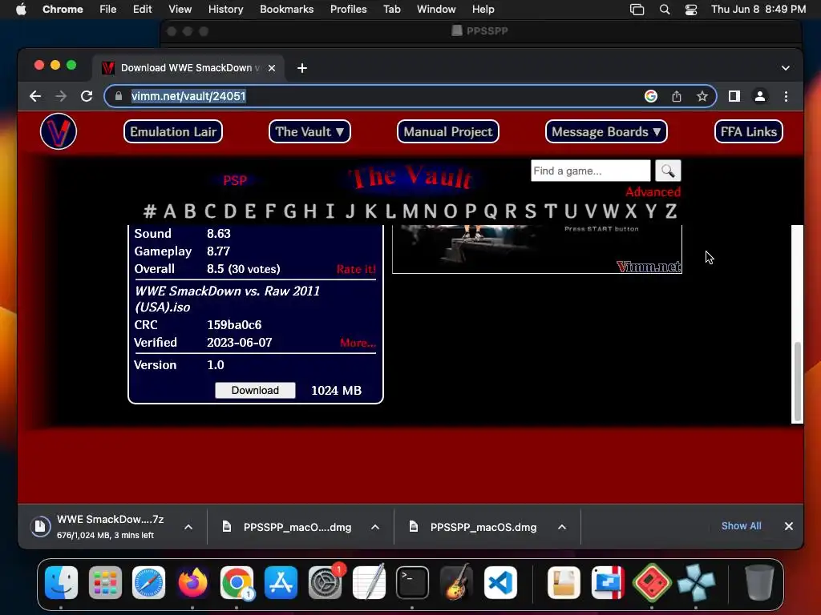Click the More... link

tap(358, 343)
